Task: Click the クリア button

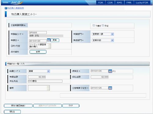Action: (71, 106)
